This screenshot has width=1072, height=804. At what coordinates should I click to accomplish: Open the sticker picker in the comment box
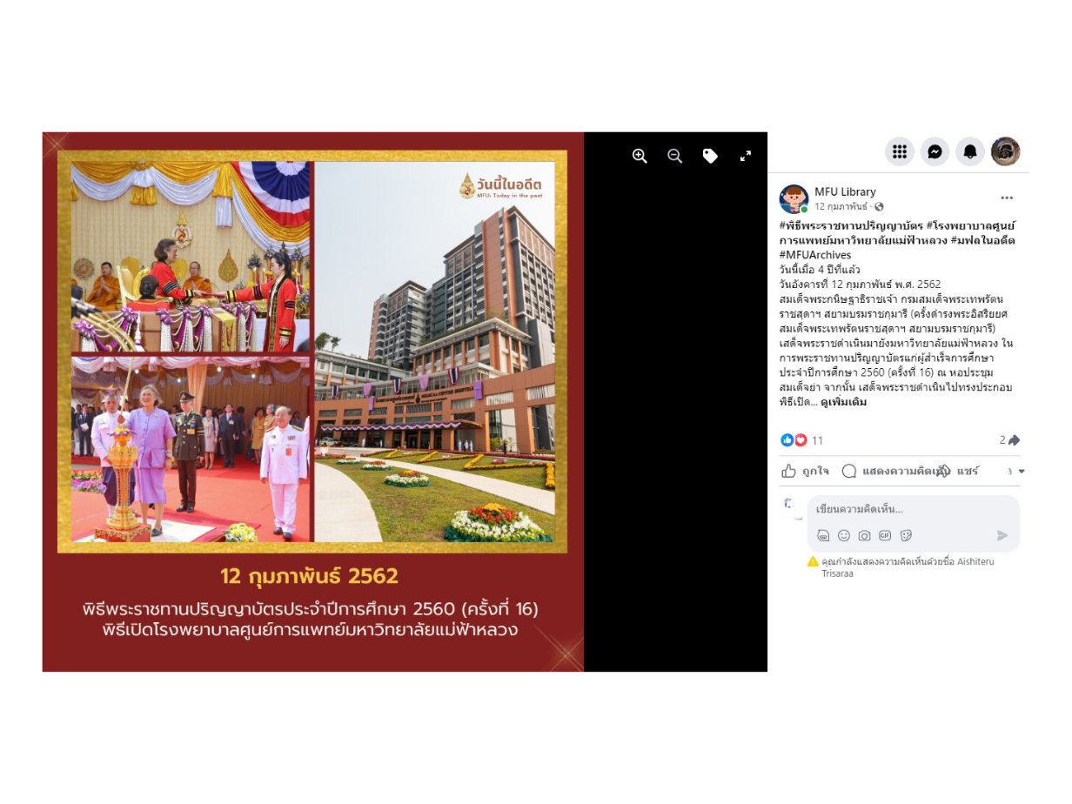[906, 535]
